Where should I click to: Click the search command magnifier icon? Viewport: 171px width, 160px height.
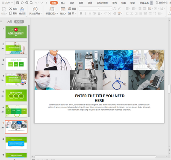point(157,3)
